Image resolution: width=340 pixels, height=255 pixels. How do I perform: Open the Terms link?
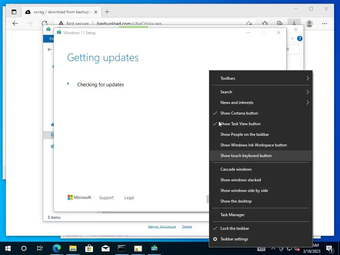[x=187, y=226]
